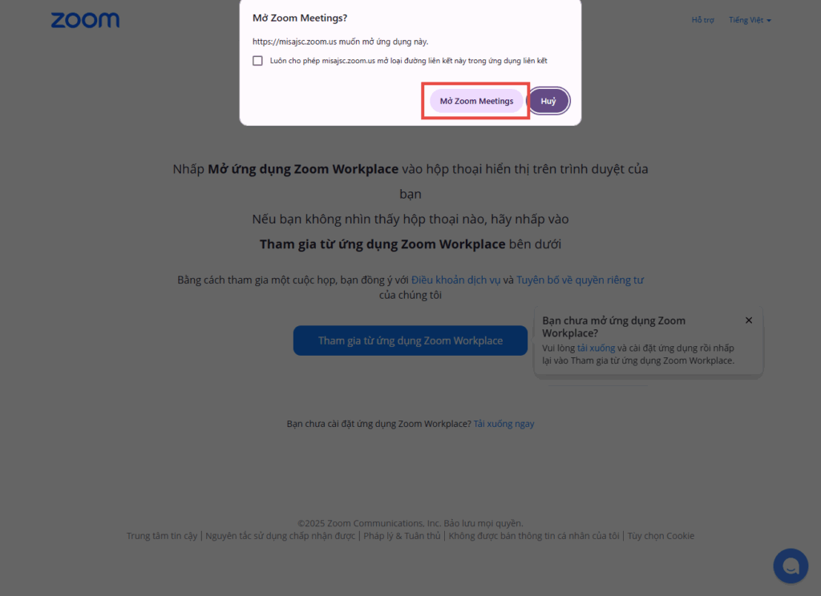Open Tùy chọn Cookie settings

coord(661,536)
